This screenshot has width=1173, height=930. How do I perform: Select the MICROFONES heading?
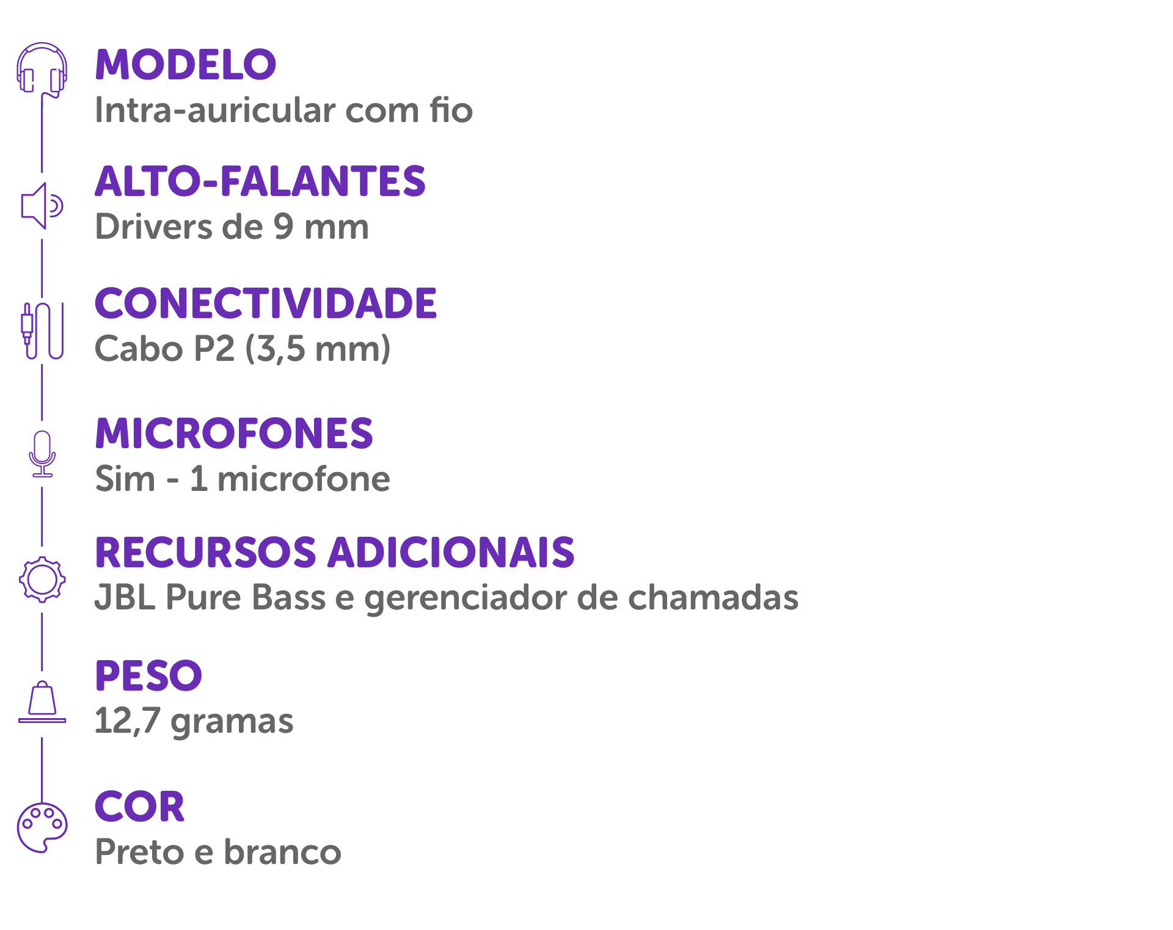[234, 434]
